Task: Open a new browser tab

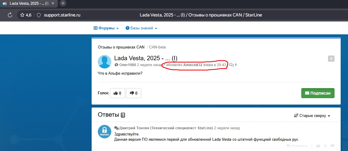Action: tap(63, 3)
